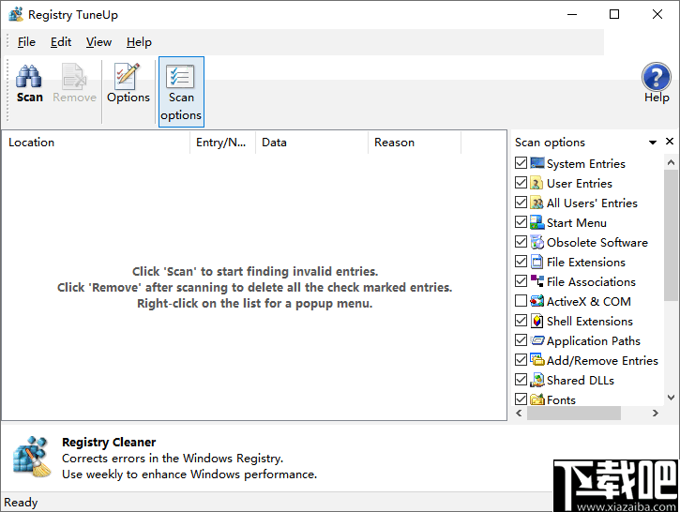Open the Edit menu

tap(61, 42)
